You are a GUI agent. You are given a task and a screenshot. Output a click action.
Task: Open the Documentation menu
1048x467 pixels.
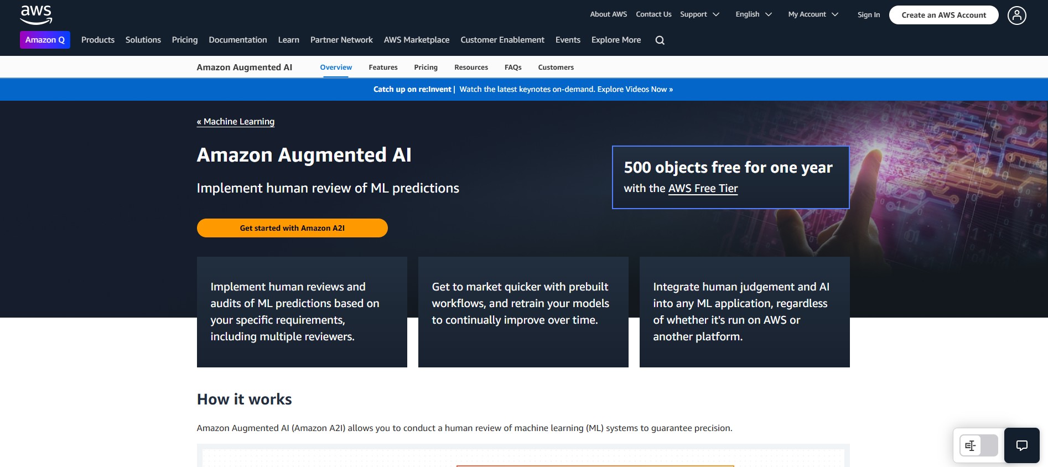tap(238, 40)
